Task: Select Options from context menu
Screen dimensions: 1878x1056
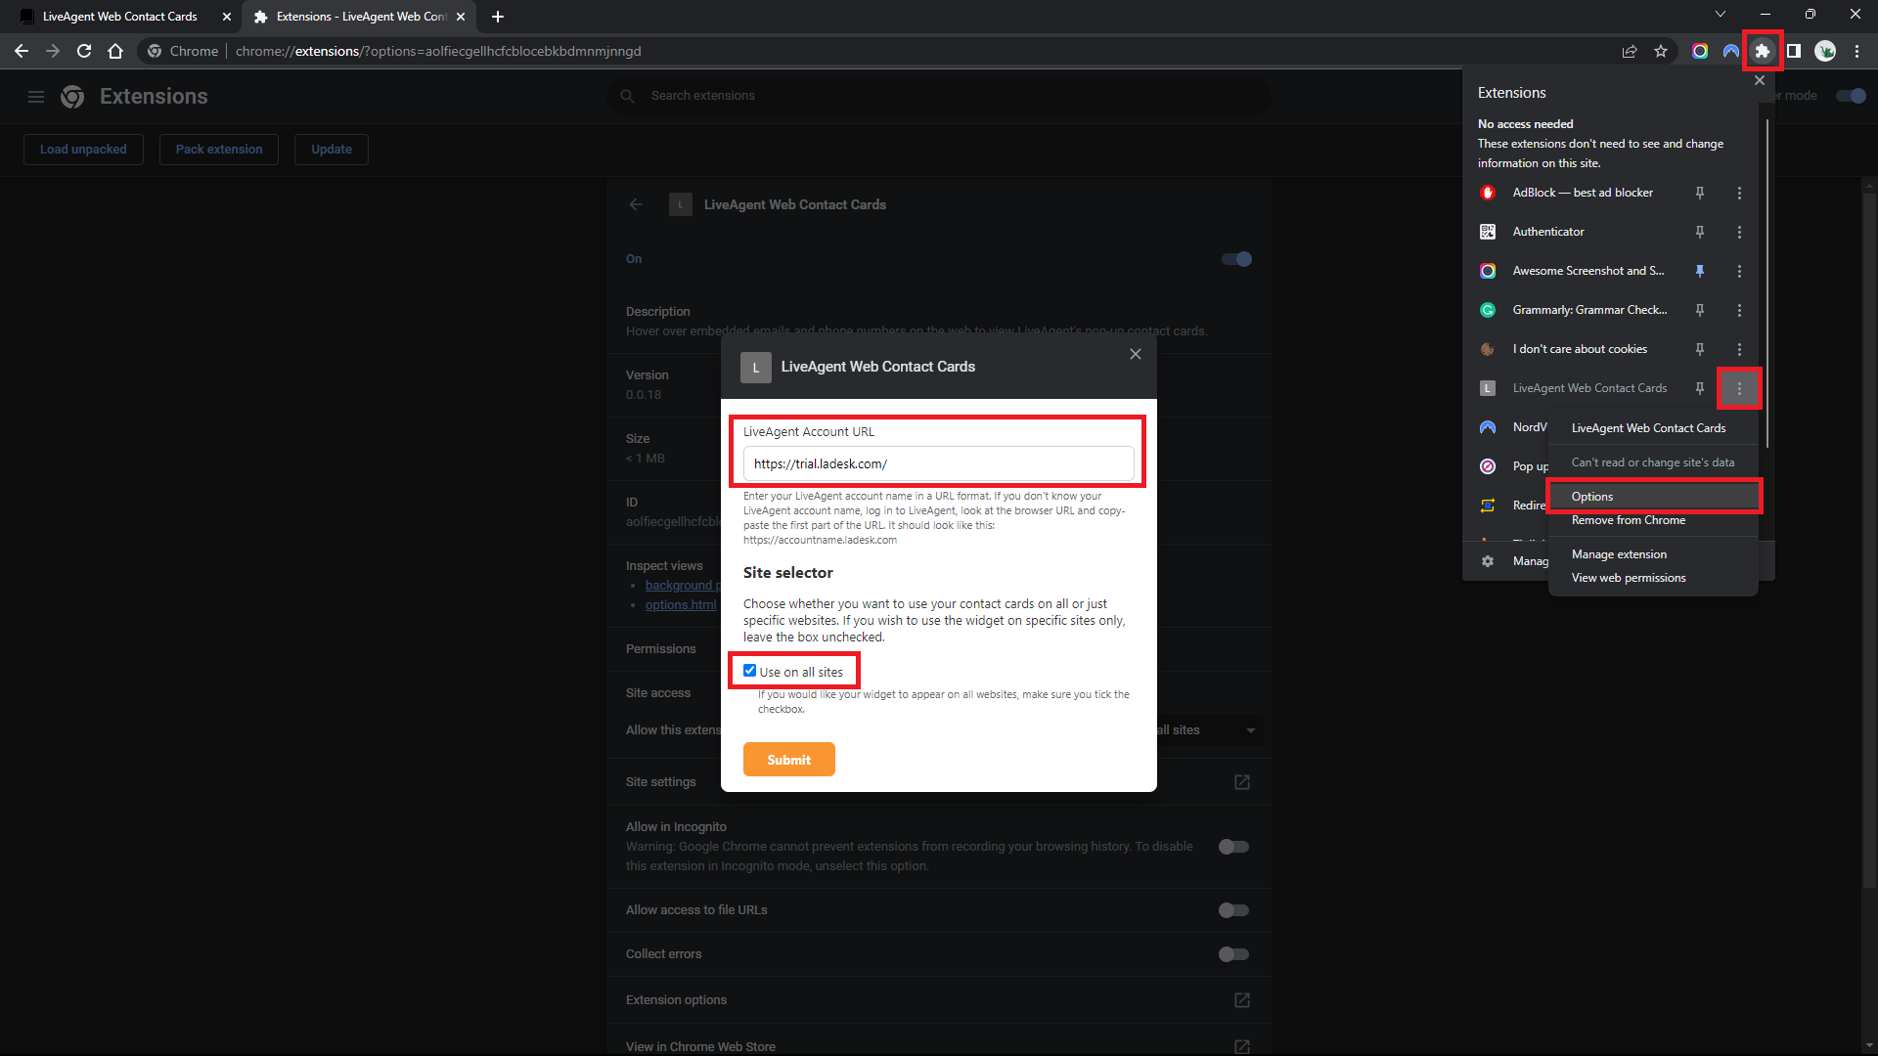Action: click(x=1592, y=497)
